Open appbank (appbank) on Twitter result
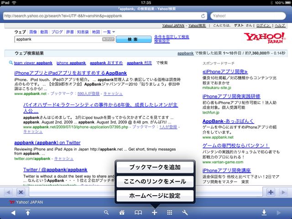The height and width of the screenshot is (219, 292). pos(47,143)
